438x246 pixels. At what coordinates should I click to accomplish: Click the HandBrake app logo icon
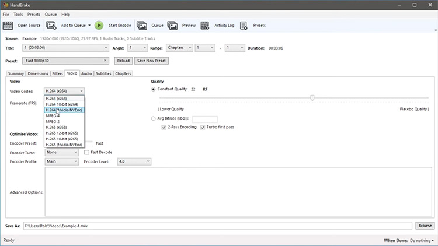pos(5,5)
